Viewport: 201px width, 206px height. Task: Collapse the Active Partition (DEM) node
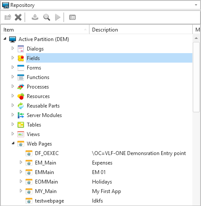tap(5, 38)
